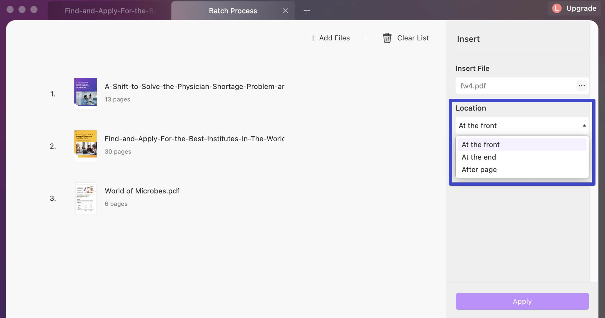The height and width of the screenshot is (318, 605).
Task: Switch to the Find-and-Apply-For-the-B tab
Action: pos(109,11)
